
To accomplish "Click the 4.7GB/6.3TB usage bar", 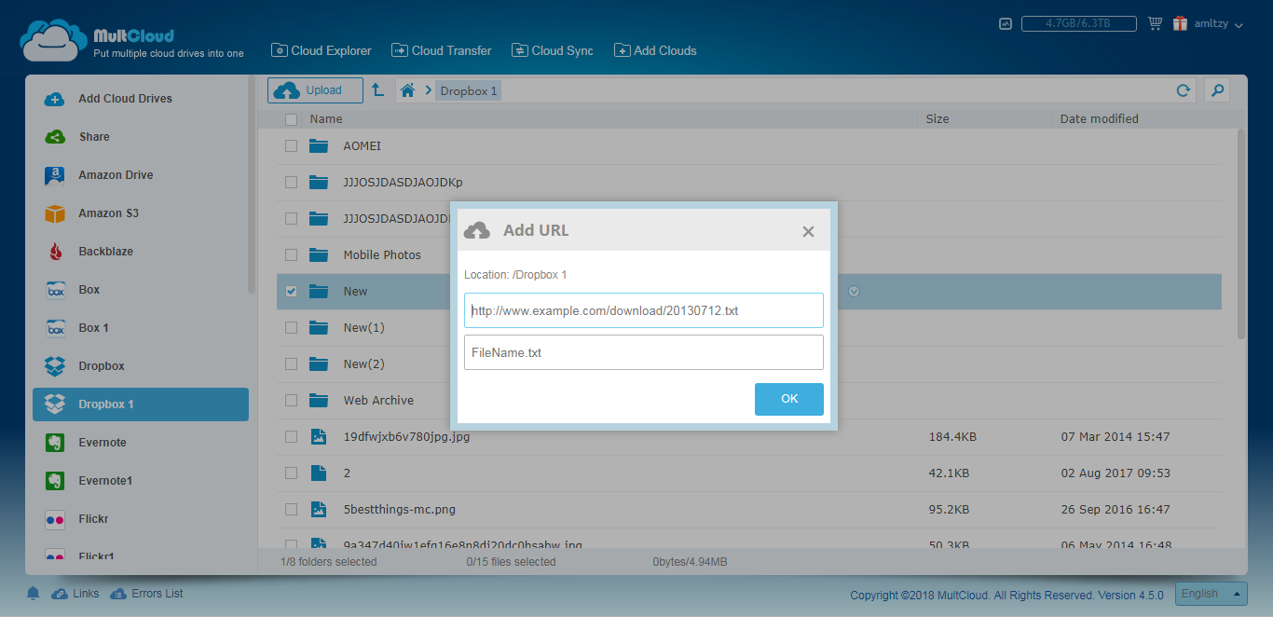I will click(1078, 24).
